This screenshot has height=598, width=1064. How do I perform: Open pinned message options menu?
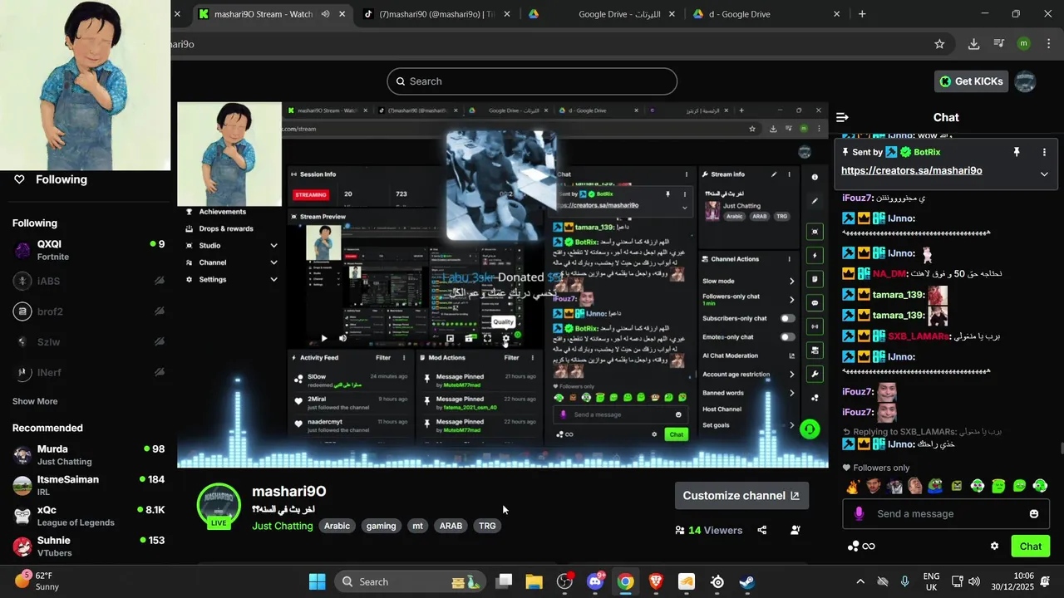click(1044, 153)
